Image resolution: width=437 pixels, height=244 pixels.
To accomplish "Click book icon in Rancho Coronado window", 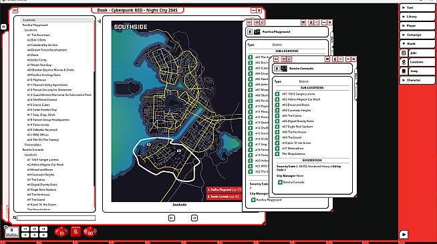I will [284, 59].
